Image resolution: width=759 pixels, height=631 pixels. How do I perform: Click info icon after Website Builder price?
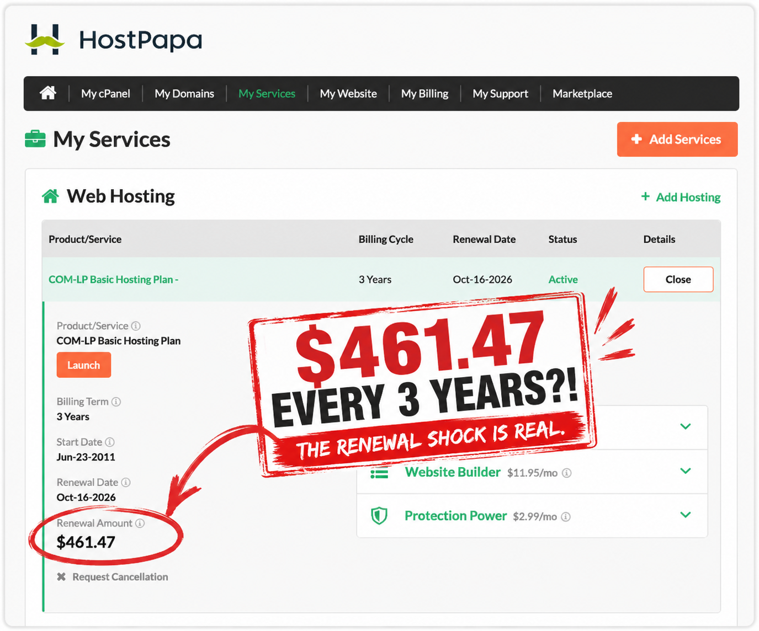pos(566,473)
